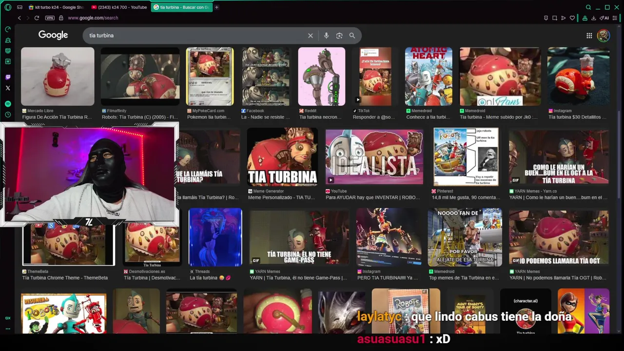
Task: Click 'Meme Personalizado - TIA TU...' link
Action: click(x=281, y=197)
